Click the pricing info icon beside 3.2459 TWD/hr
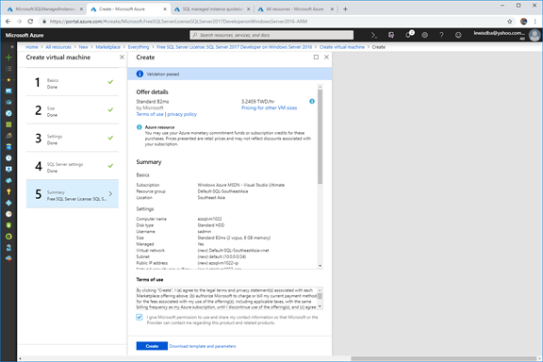543x362 pixels. [312, 101]
